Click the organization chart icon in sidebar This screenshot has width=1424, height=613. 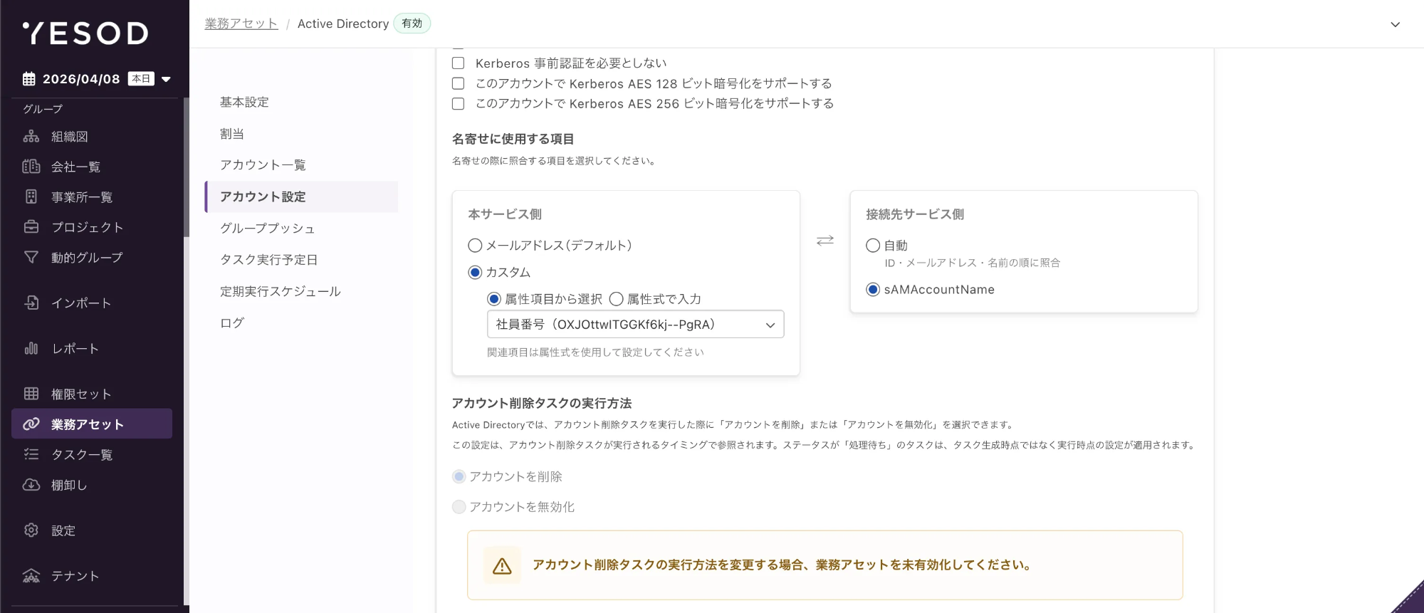pyautogui.click(x=31, y=136)
